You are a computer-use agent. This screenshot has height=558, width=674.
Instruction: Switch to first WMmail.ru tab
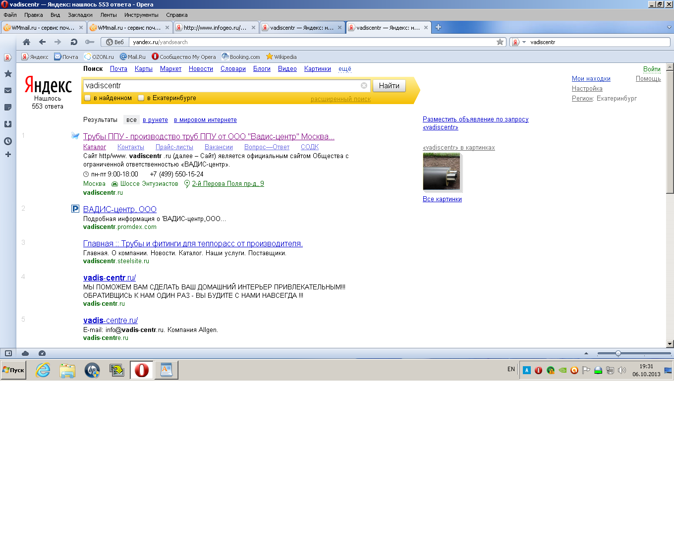click(x=43, y=28)
